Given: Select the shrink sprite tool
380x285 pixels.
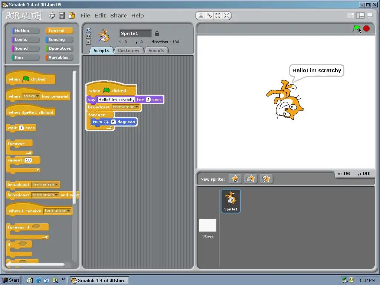Looking at the screenshot, I should 226,16.
